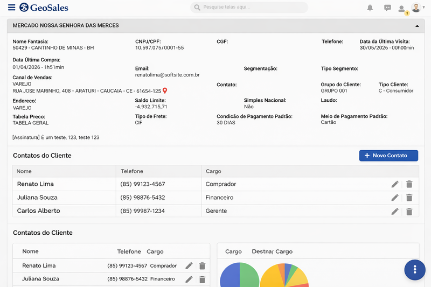Click the search magnifier icon
The height and width of the screenshot is (287, 431).
(197, 8)
